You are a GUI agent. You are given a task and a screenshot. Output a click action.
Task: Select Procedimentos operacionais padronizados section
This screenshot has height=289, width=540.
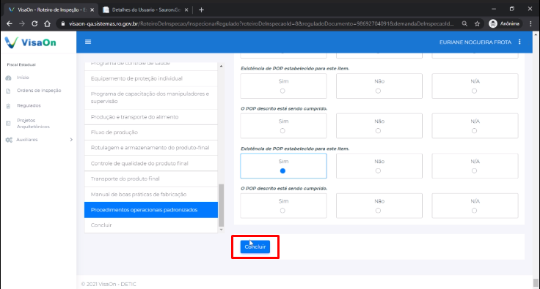point(151,210)
